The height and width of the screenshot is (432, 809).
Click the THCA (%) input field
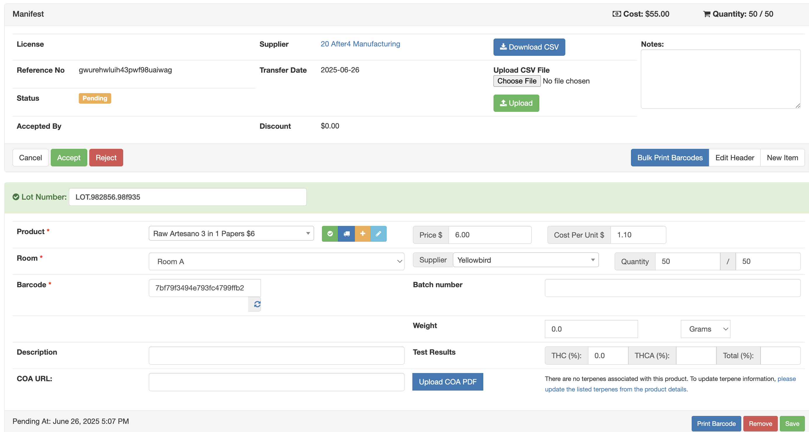pyautogui.click(x=696, y=356)
